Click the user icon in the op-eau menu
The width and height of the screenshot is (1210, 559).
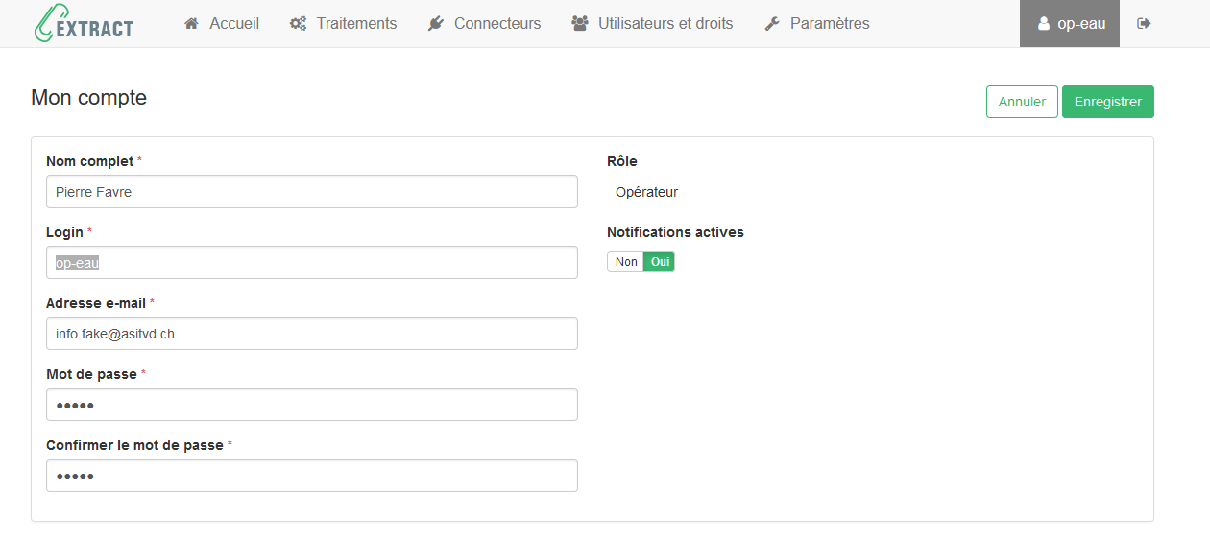point(1046,23)
